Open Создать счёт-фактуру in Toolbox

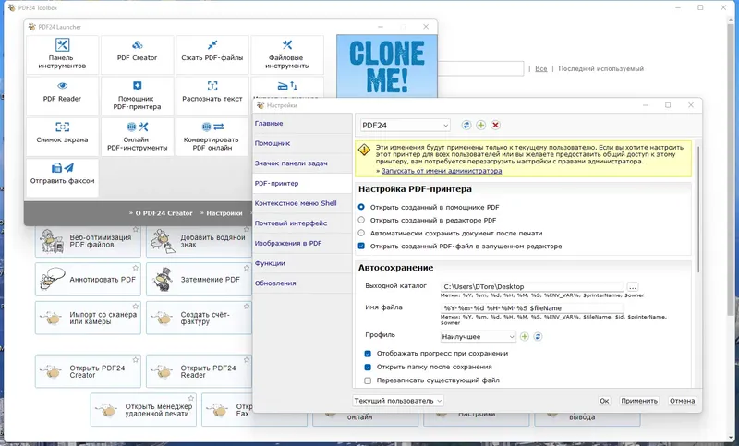pos(199,318)
